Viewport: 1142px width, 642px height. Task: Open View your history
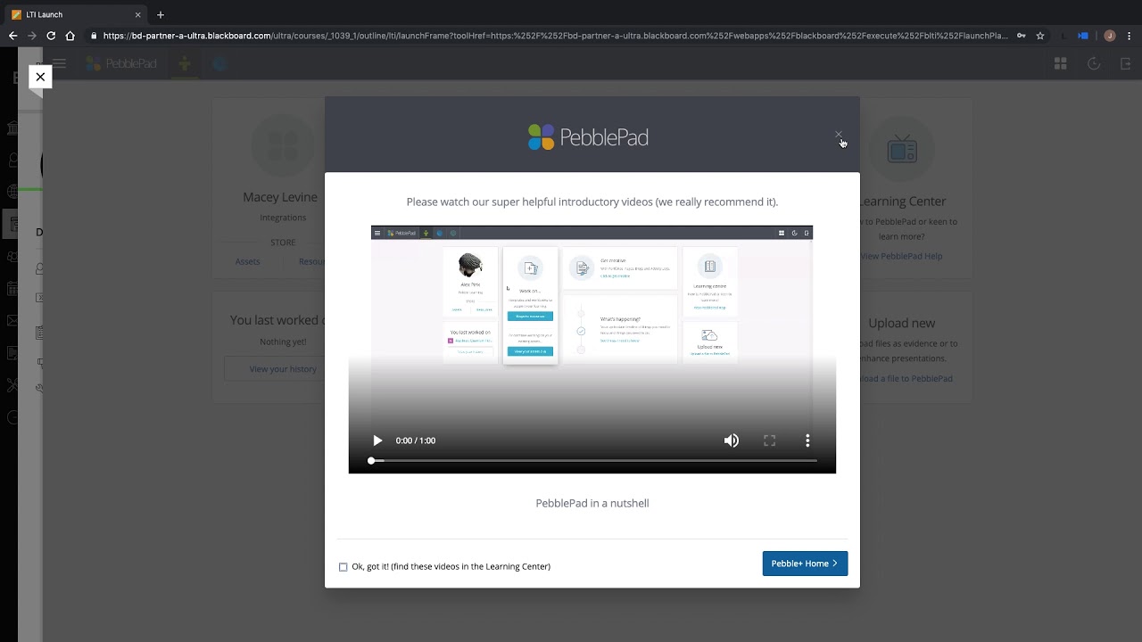[x=283, y=369]
